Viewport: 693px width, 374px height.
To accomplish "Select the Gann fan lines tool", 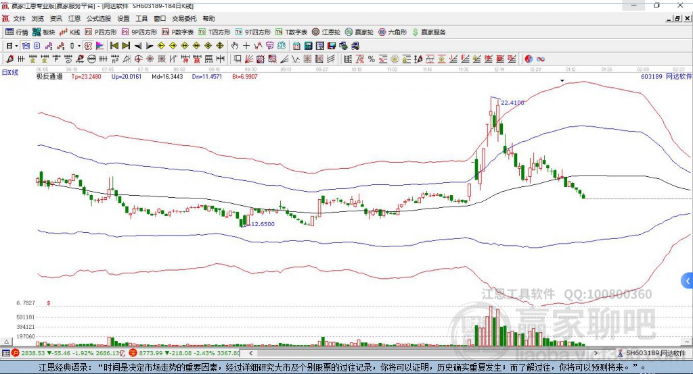I will pyautogui.click(x=249, y=59).
